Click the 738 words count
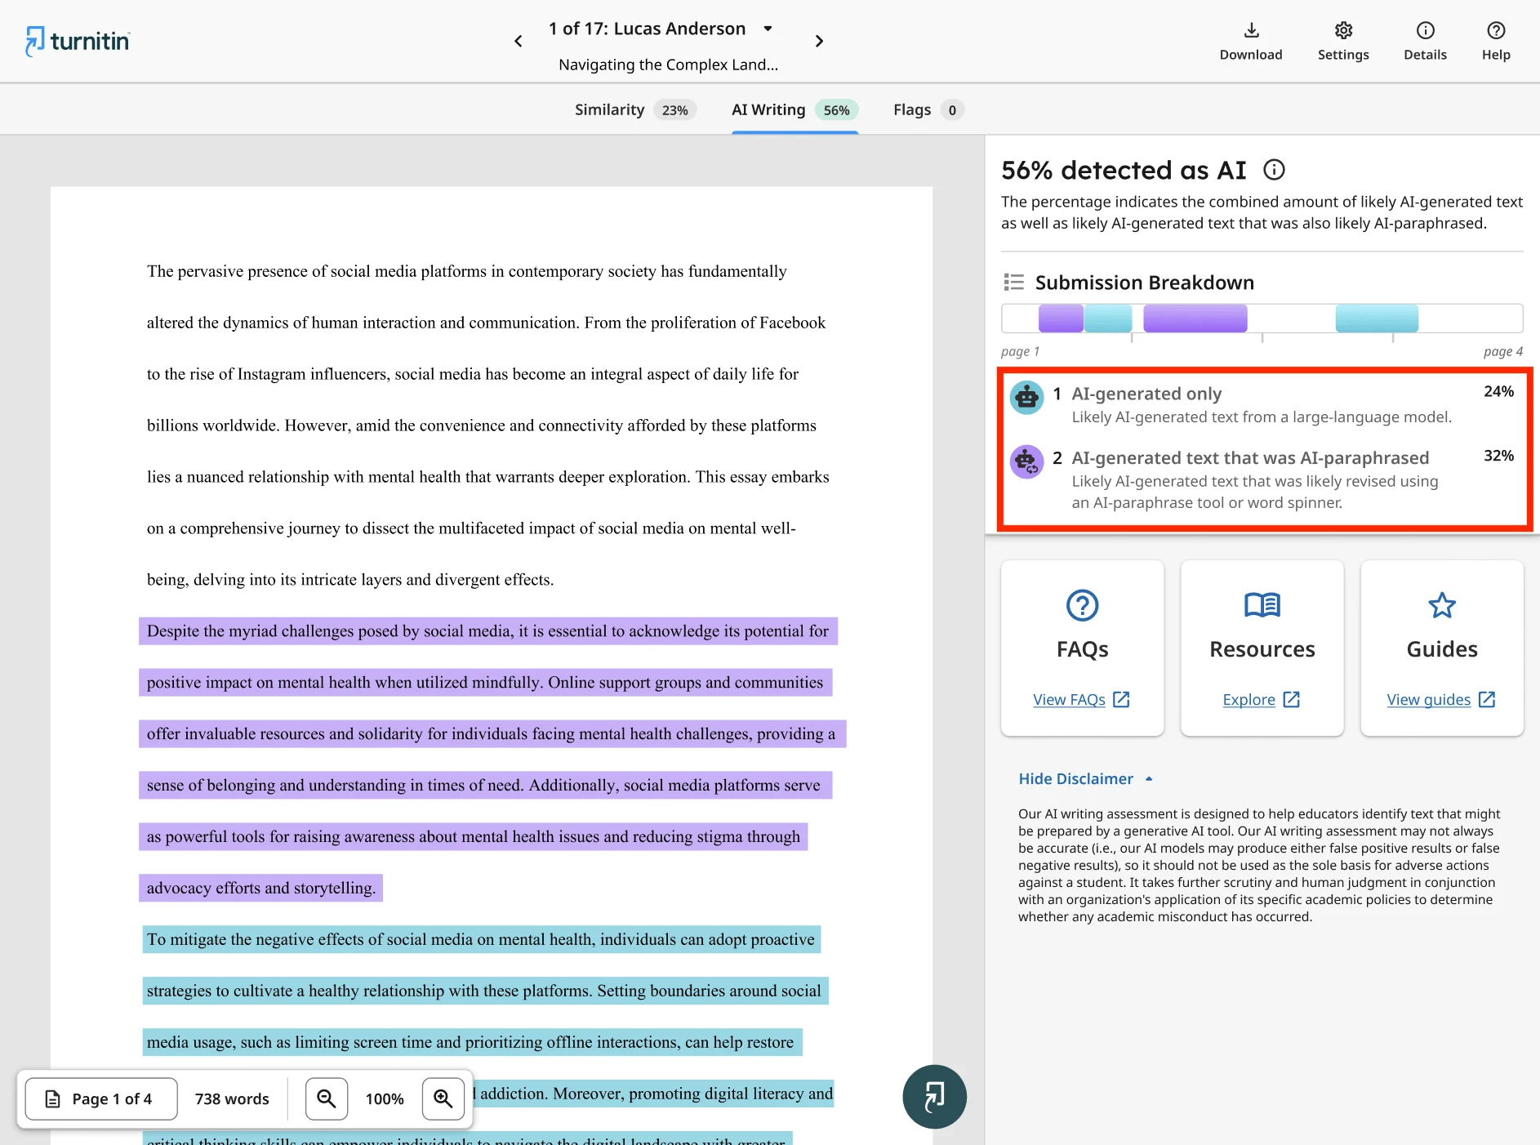 pyautogui.click(x=232, y=1099)
